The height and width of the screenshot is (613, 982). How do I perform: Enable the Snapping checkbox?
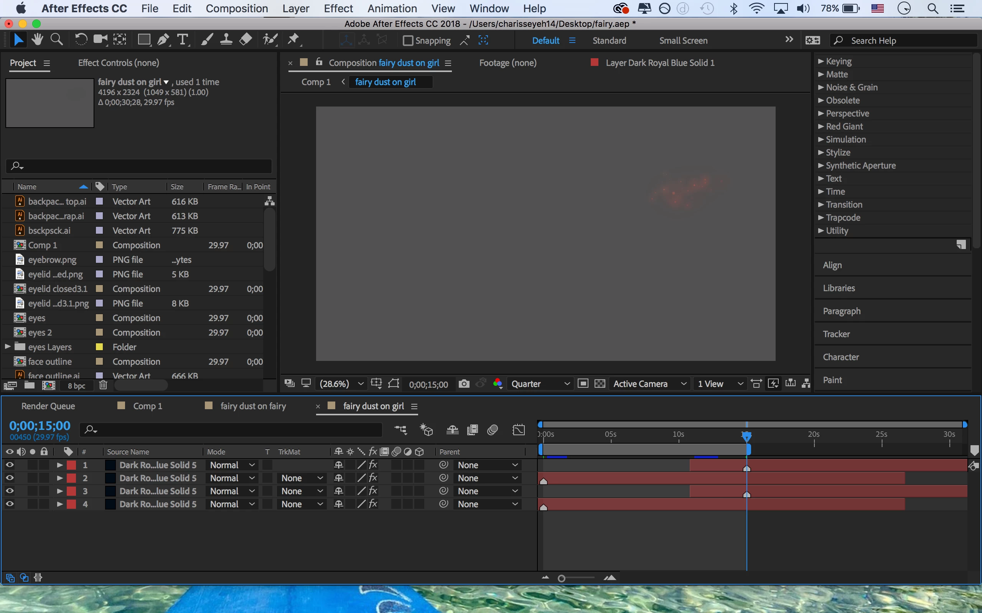pos(408,41)
